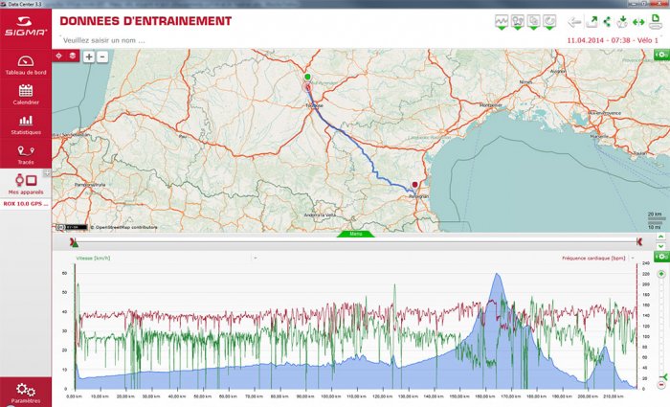
Task: Expand the Fréquence cardiaque [bpm] dropdown
Action: click(x=633, y=259)
